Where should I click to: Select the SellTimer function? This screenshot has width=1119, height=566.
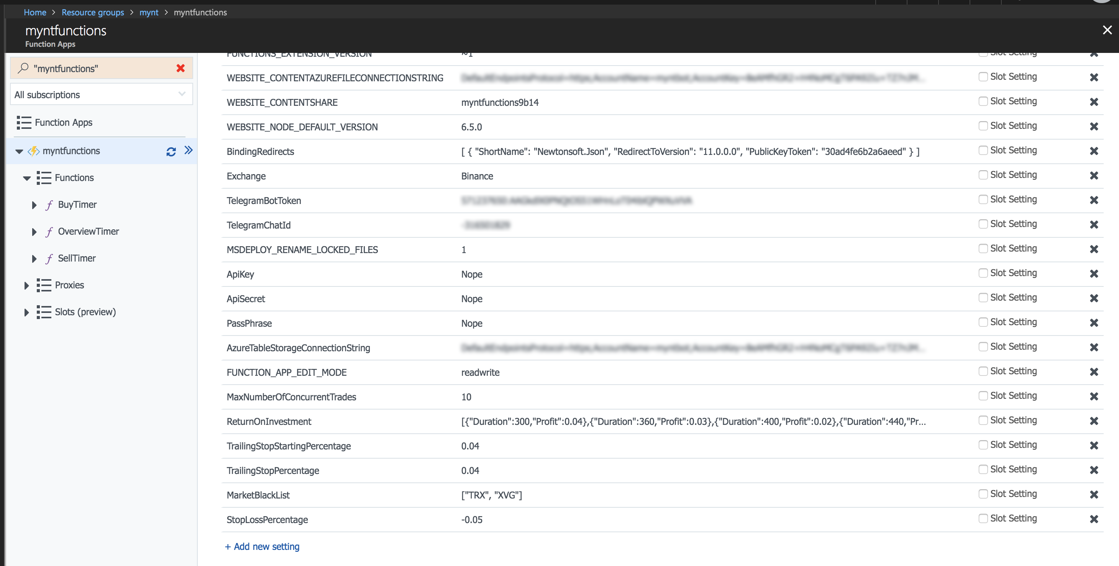[77, 258]
